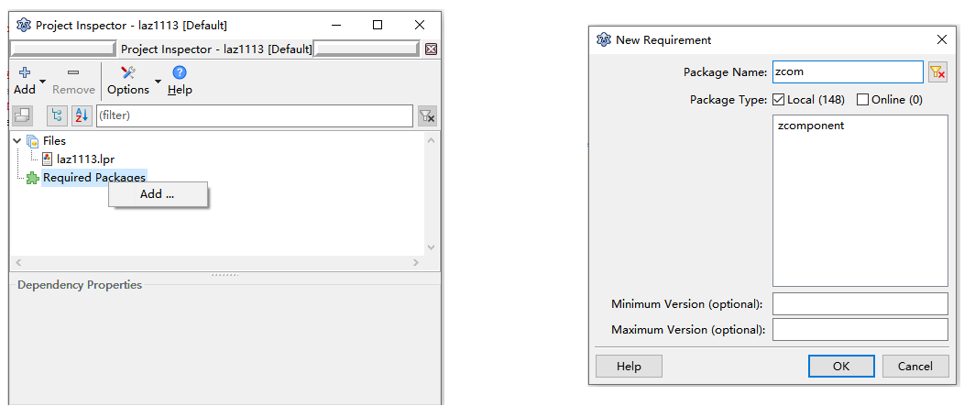Open the Add dropdown arrow

42,82
